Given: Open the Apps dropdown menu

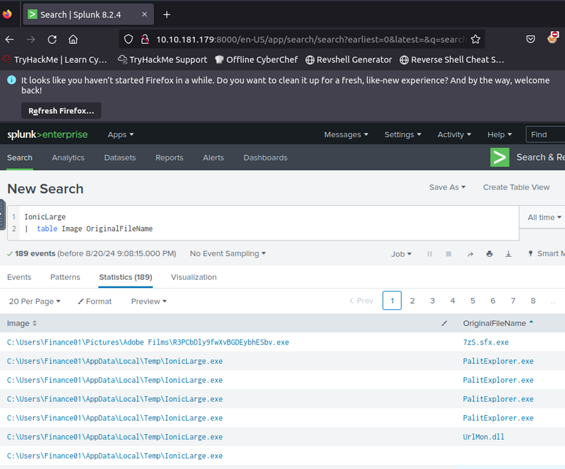Looking at the screenshot, I should click(121, 134).
